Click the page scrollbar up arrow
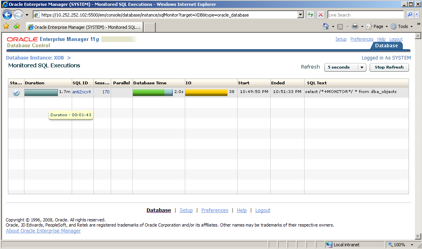422x249 pixels. 418,36
